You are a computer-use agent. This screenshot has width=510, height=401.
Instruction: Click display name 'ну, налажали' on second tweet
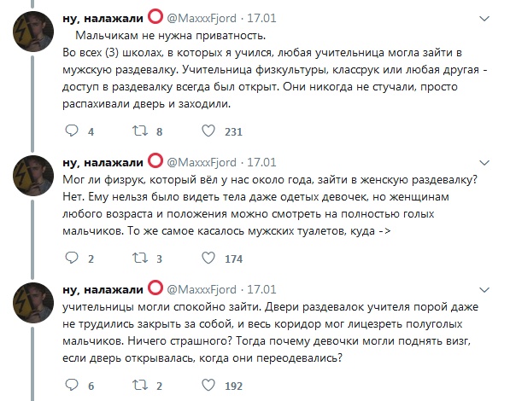click(103, 162)
